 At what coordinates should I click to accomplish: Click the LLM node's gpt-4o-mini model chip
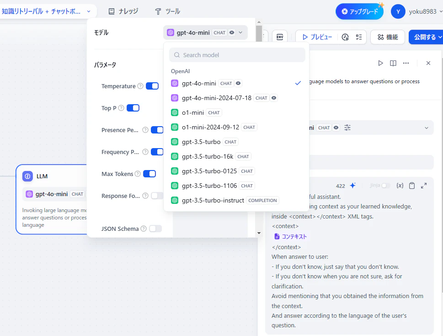point(54,194)
